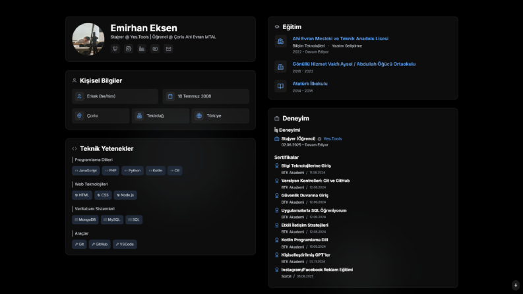Click the Python skill tag

click(133, 171)
